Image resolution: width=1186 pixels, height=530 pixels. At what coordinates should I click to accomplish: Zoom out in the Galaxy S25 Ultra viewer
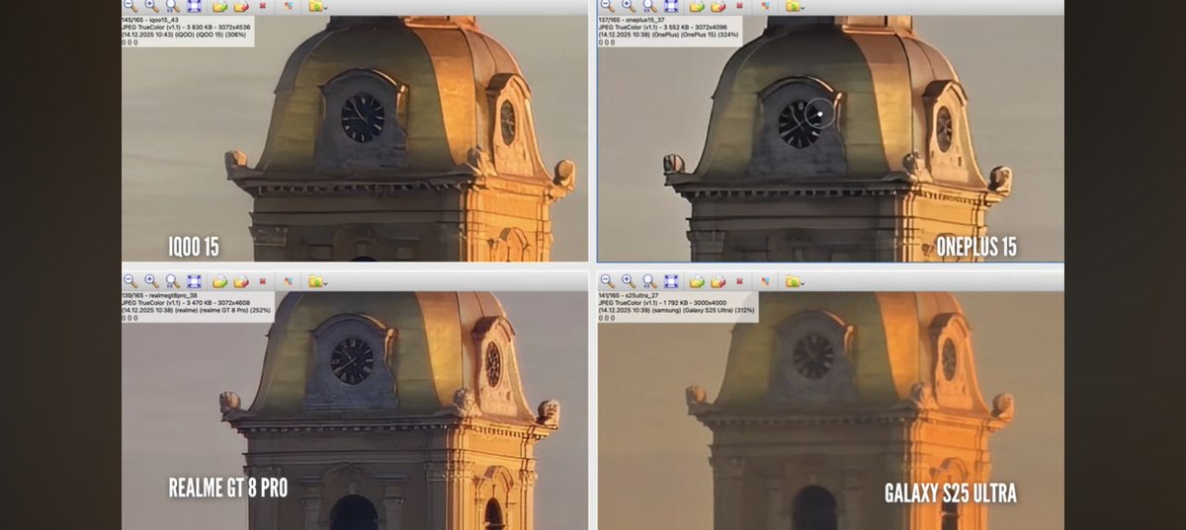tap(607, 281)
